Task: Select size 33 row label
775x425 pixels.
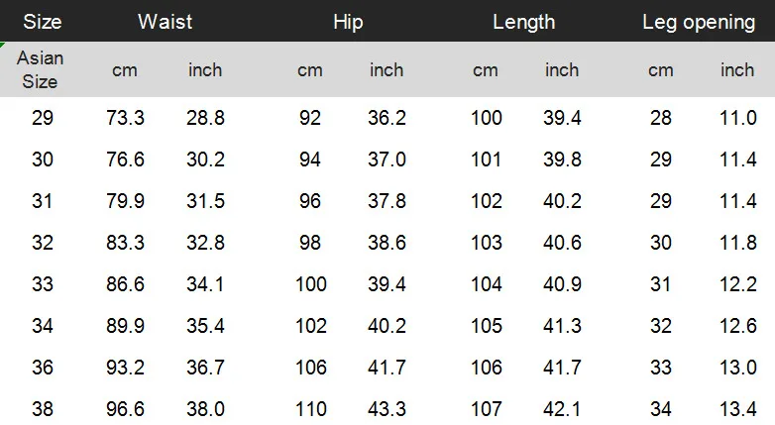Action: pos(43,284)
